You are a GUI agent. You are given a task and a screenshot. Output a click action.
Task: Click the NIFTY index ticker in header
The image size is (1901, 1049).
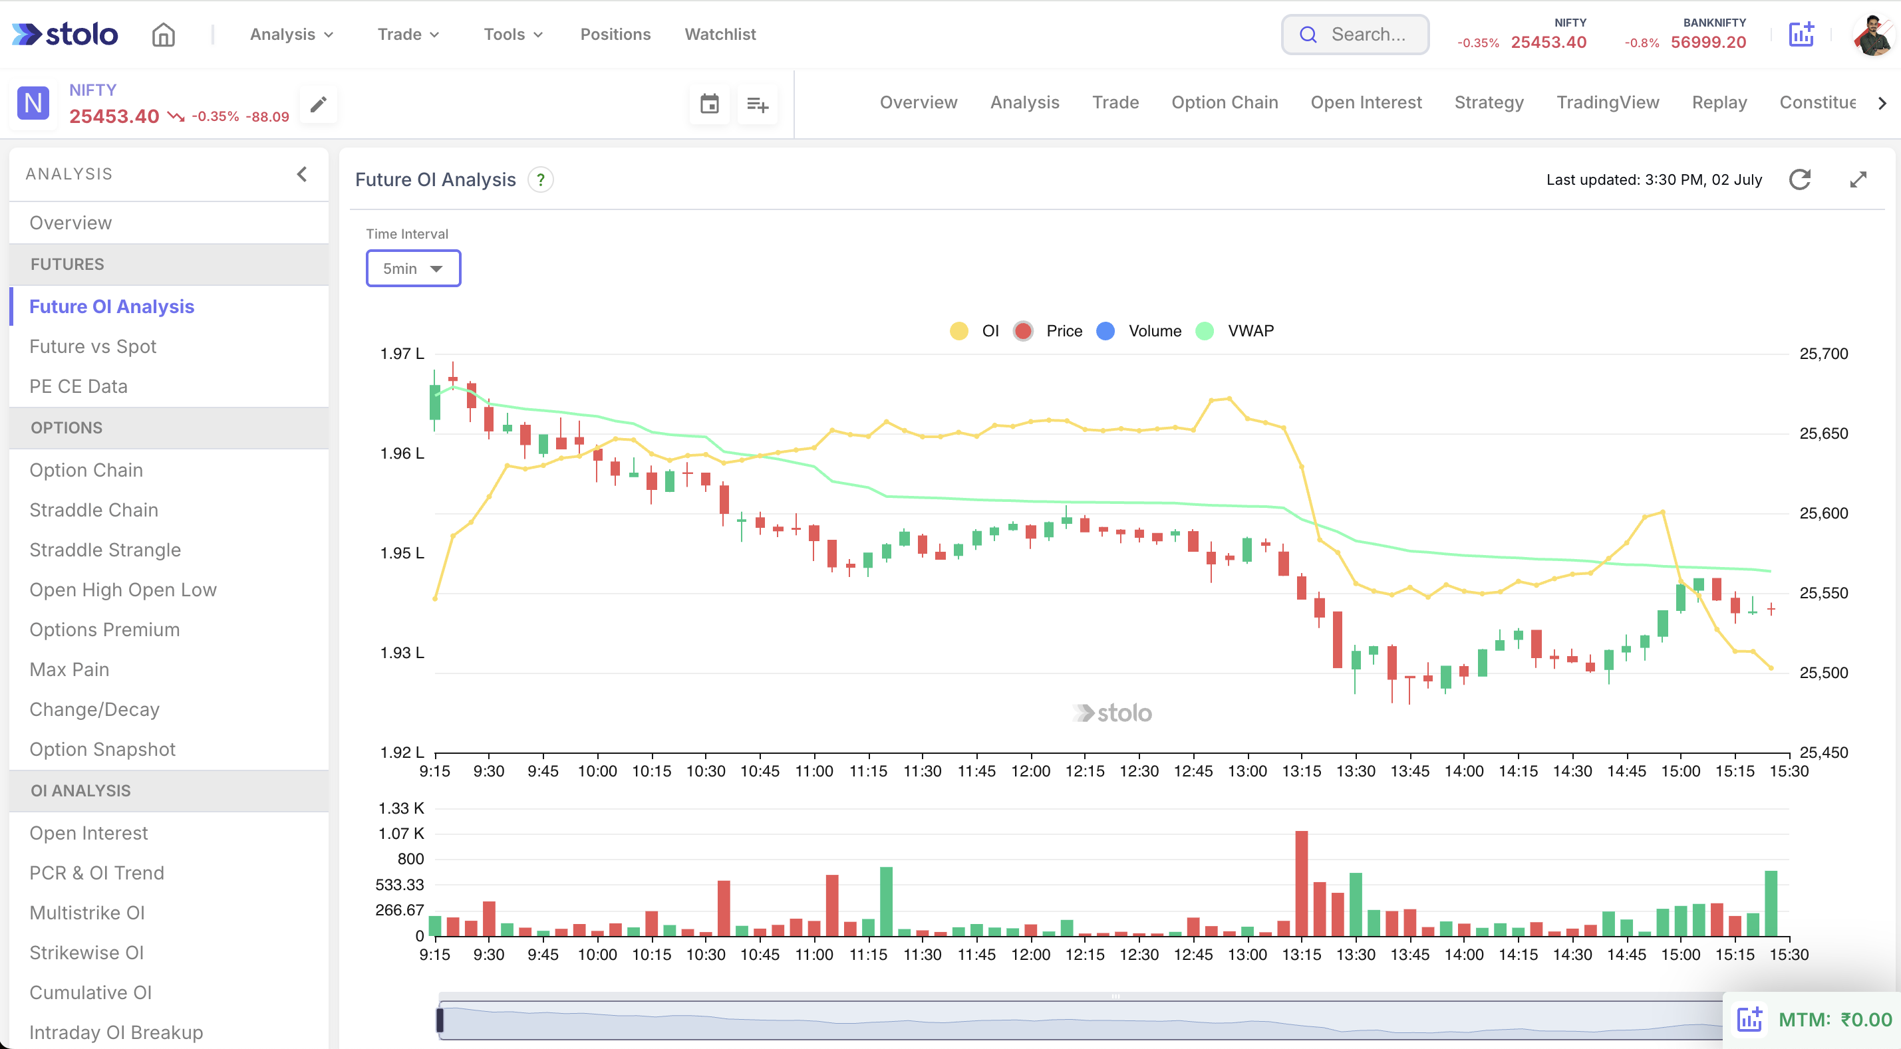(x=1522, y=34)
